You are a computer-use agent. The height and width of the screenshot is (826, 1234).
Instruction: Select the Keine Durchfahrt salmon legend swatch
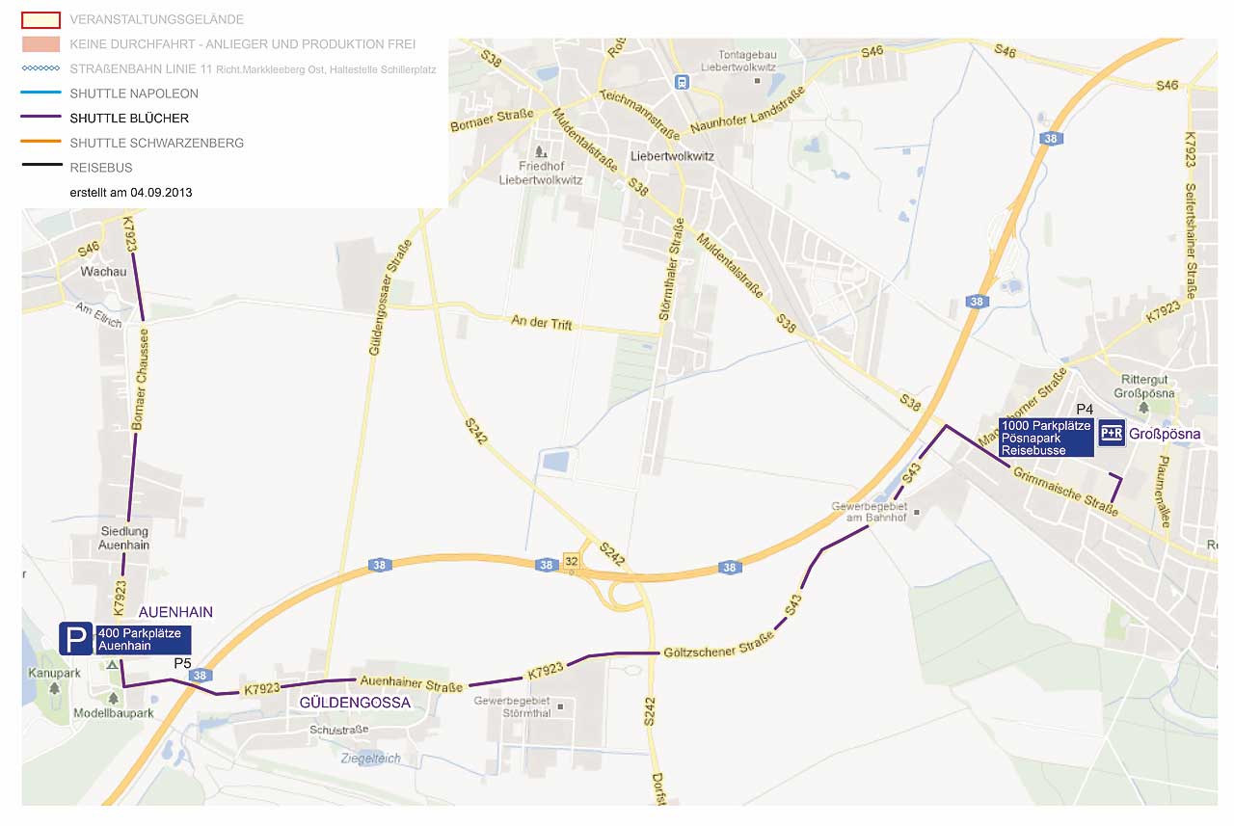point(41,44)
